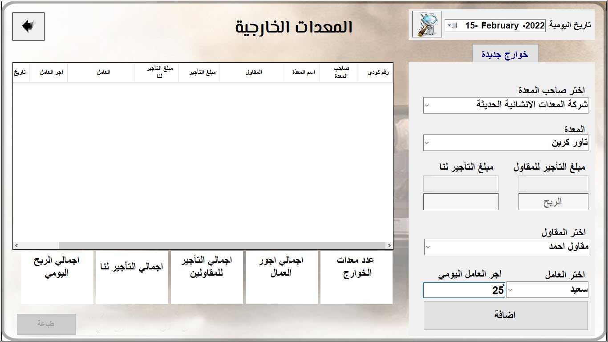
Task: Click the العامل column header
Action: point(101,72)
